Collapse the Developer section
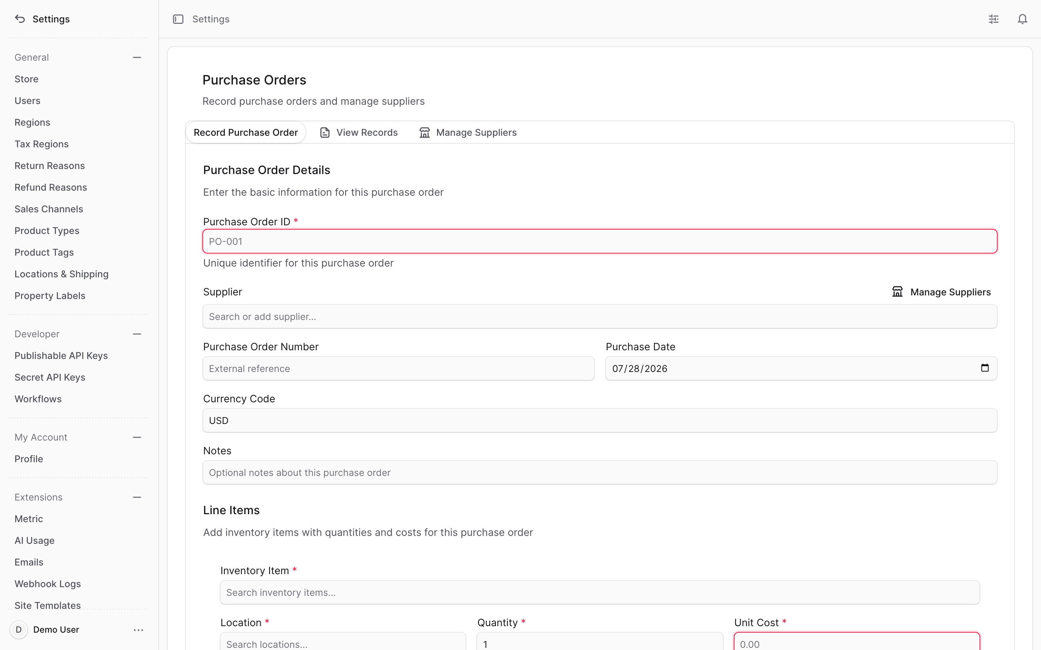1041x650 pixels. (137, 334)
